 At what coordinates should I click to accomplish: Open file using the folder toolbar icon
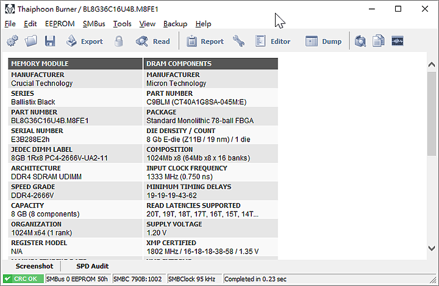click(31, 41)
